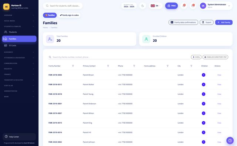The image size is (237, 146).
Task: Click children count badge for Parent King
Action: tap(204, 123)
